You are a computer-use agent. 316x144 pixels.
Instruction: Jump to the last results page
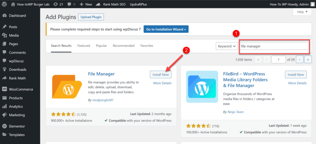[x=308, y=60]
